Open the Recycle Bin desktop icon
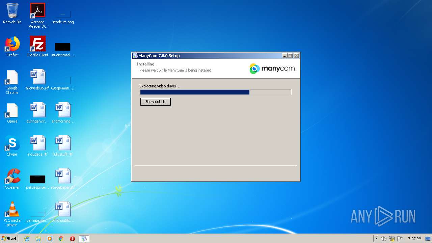Viewport: 432px width, 243px height. pyautogui.click(x=12, y=13)
